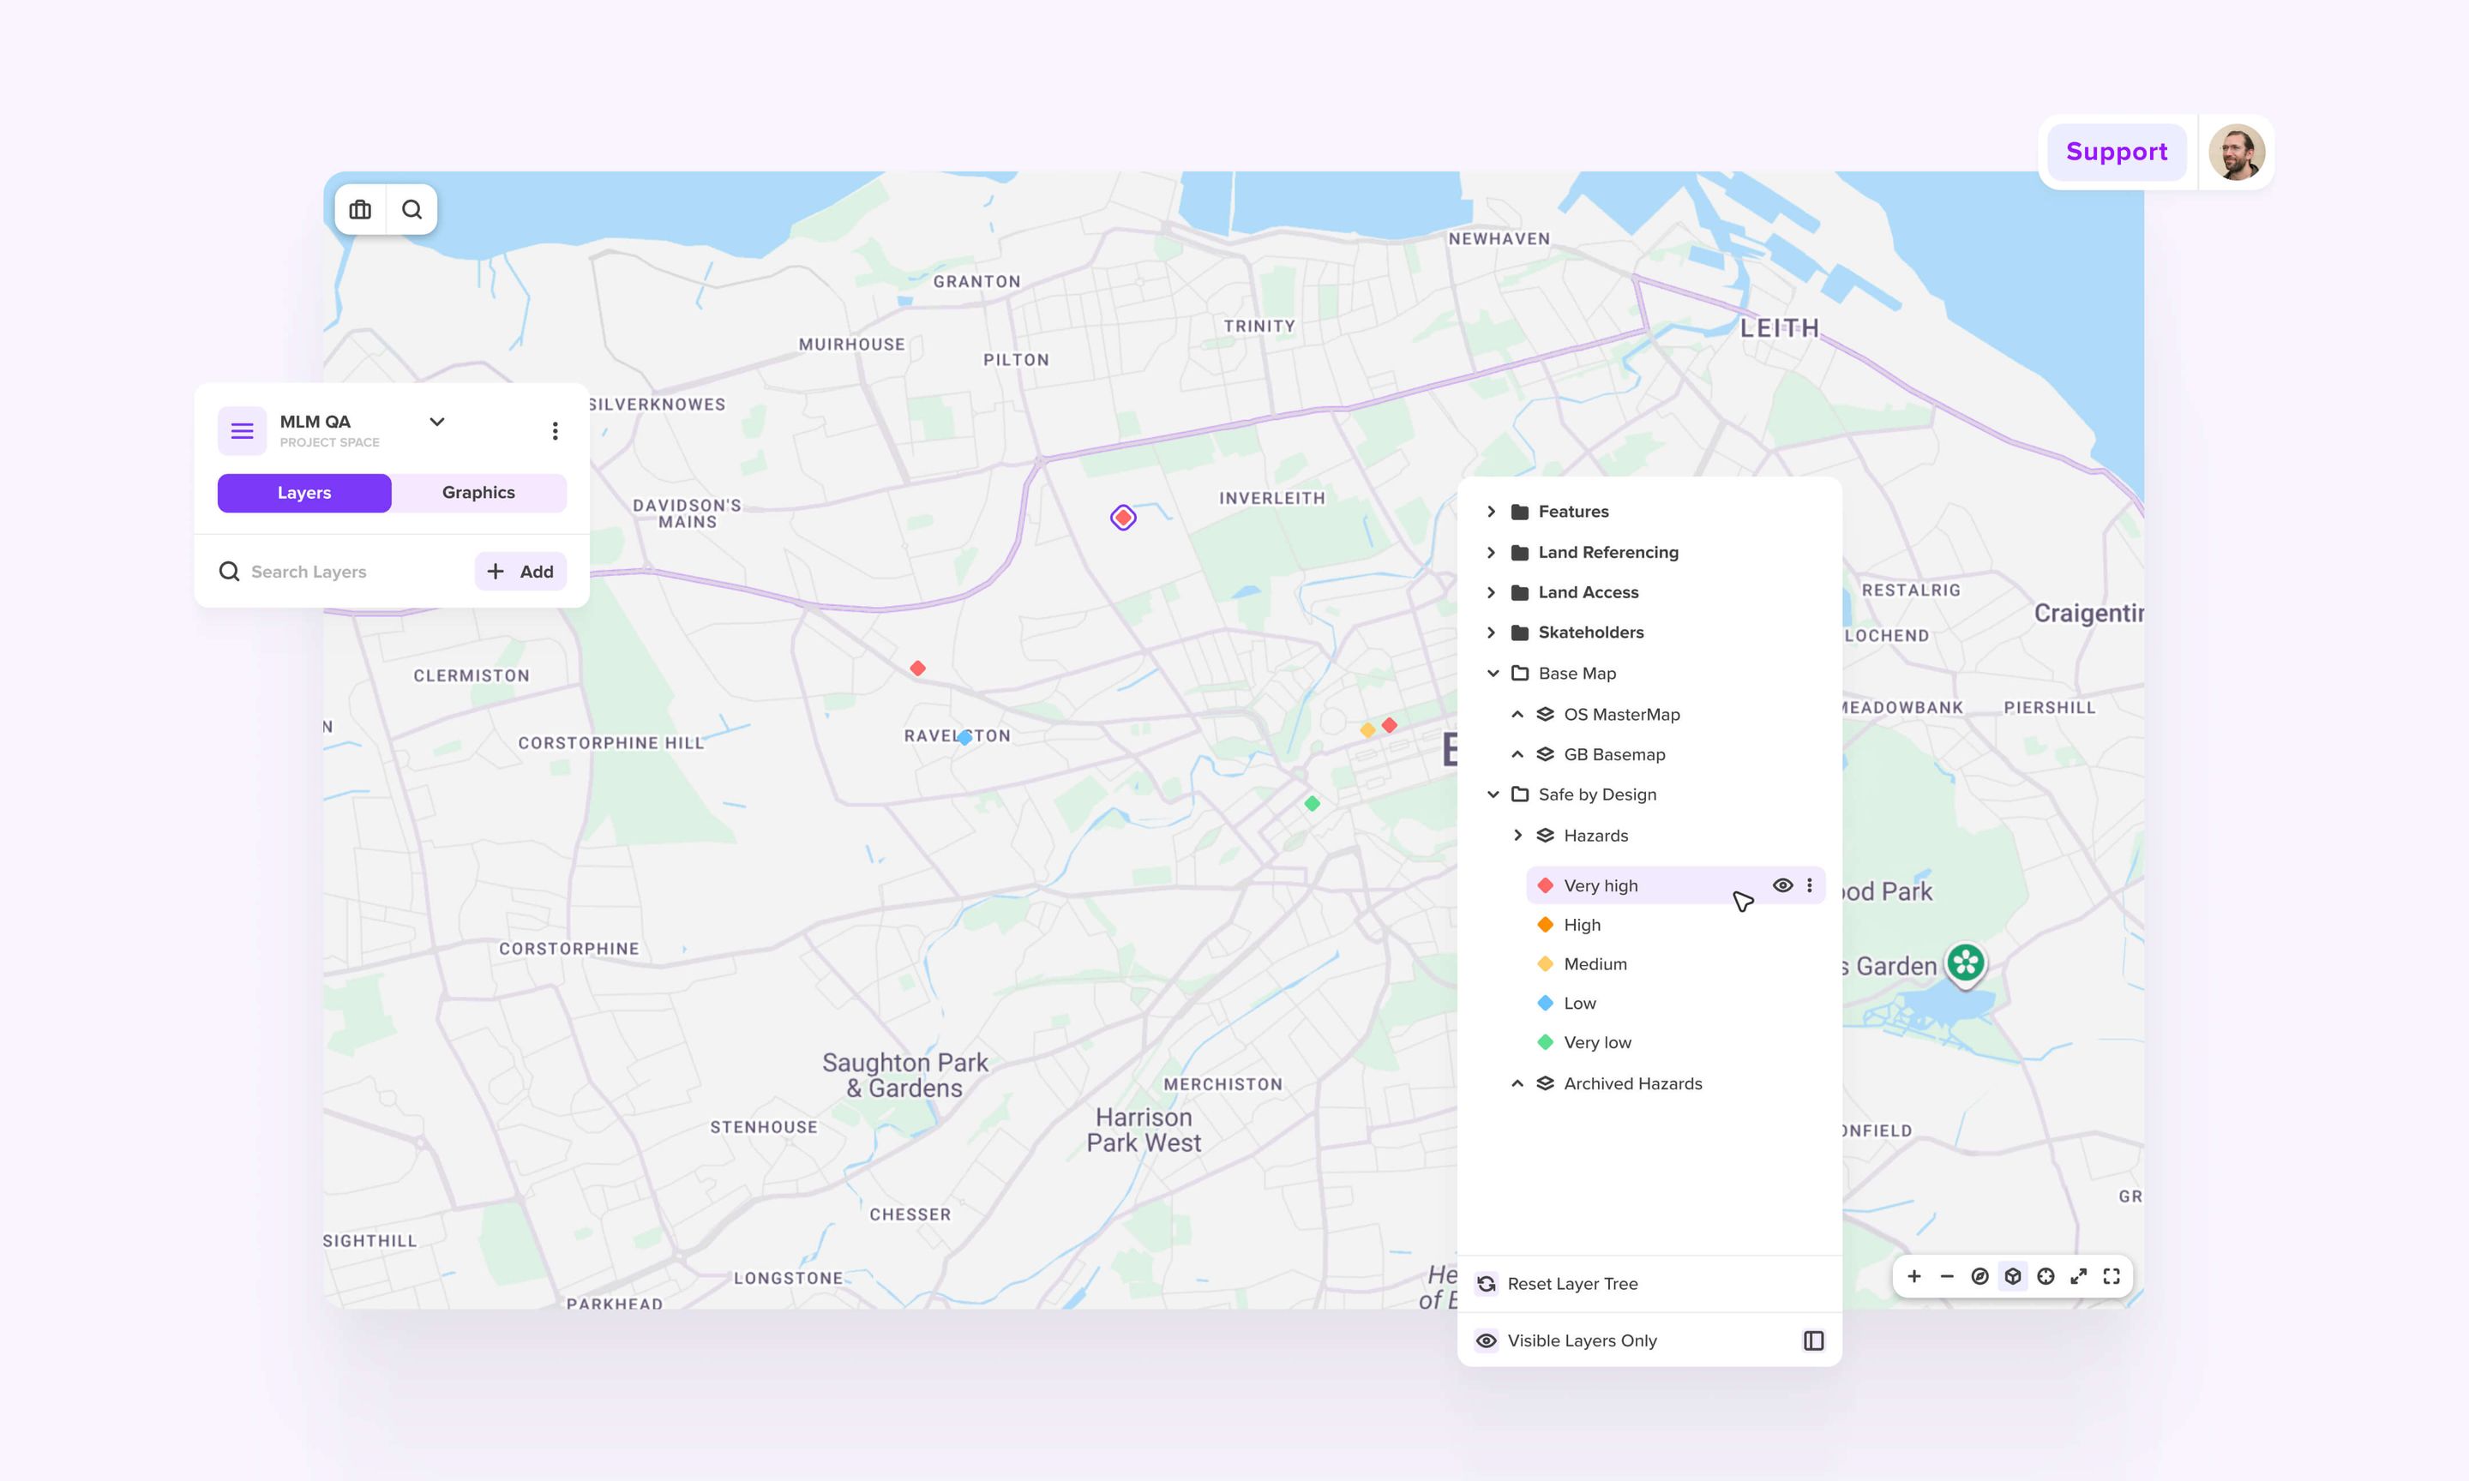Reset map bearing with compass icon

tap(1980, 1276)
